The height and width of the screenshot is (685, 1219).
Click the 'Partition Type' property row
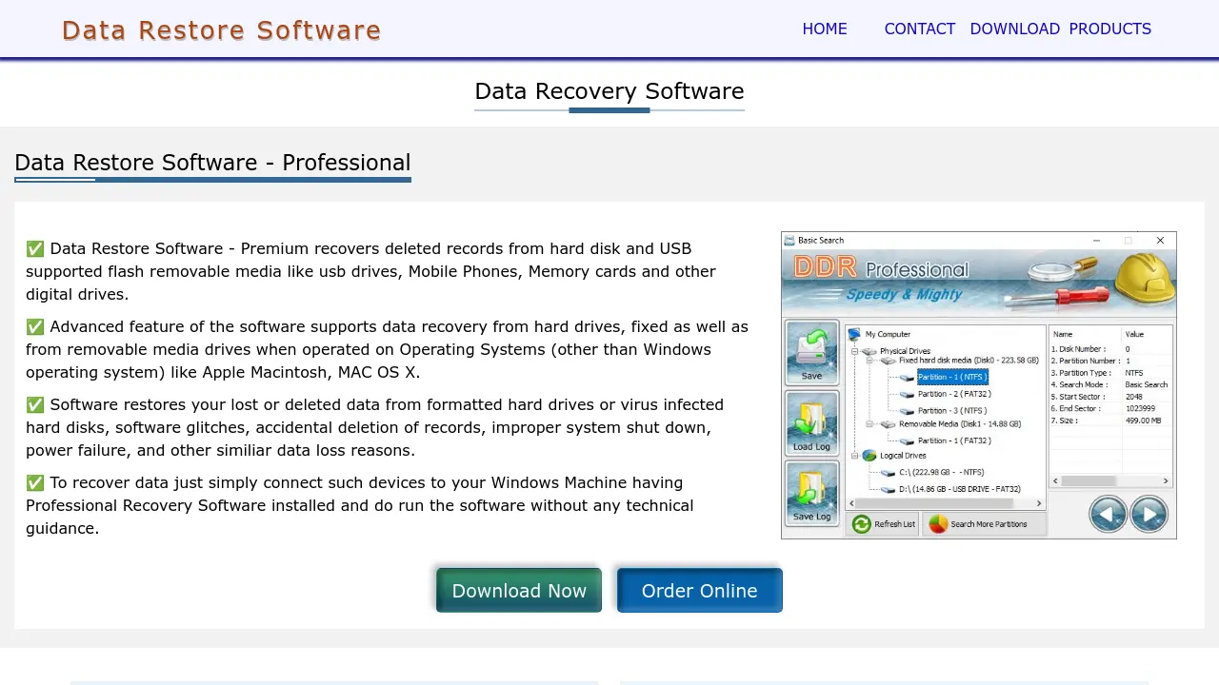click(x=1110, y=373)
